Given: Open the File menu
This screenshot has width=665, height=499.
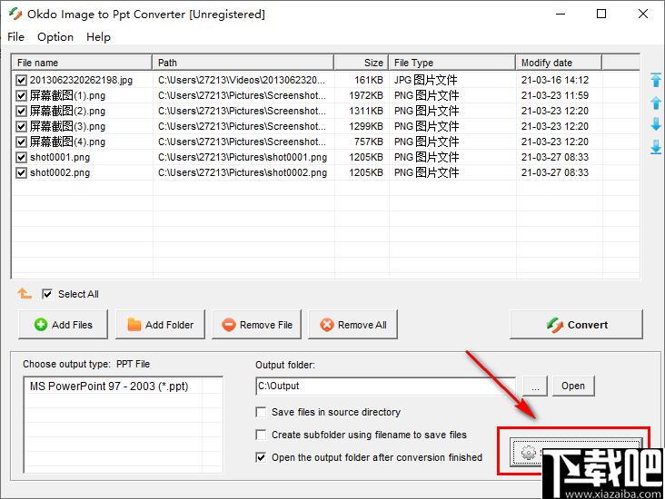Looking at the screenshot, I should 15,37.
